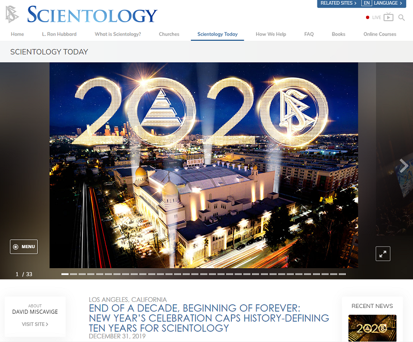
Task: Advance to next slide with right chevron
Action: pyautogui.click(x=404, y=166)
